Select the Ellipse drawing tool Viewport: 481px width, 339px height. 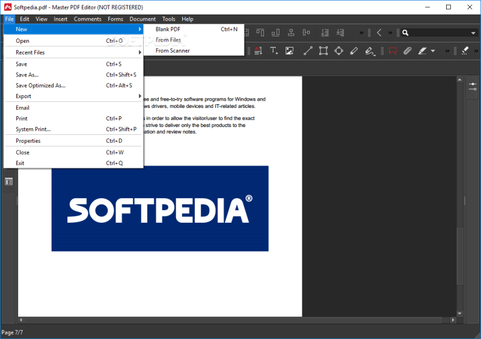click(x=339, y=51)
